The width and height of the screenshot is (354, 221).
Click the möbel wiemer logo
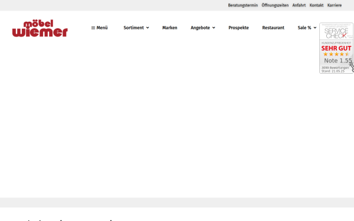tap(40, 28)
